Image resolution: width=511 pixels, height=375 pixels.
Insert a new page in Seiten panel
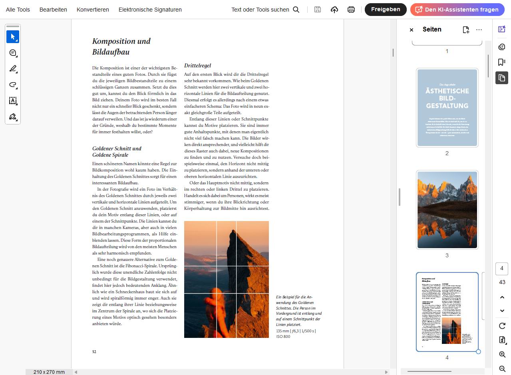click(x=466, y=30)
